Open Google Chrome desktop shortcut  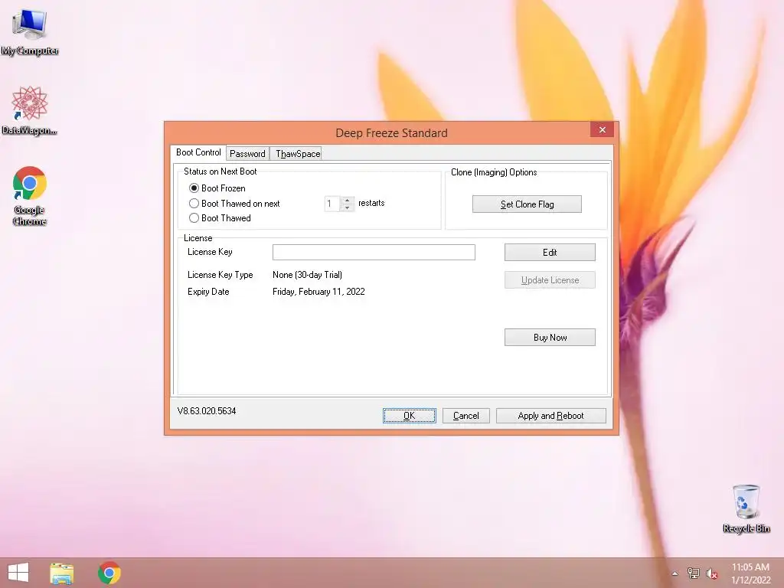coord(30,195)
